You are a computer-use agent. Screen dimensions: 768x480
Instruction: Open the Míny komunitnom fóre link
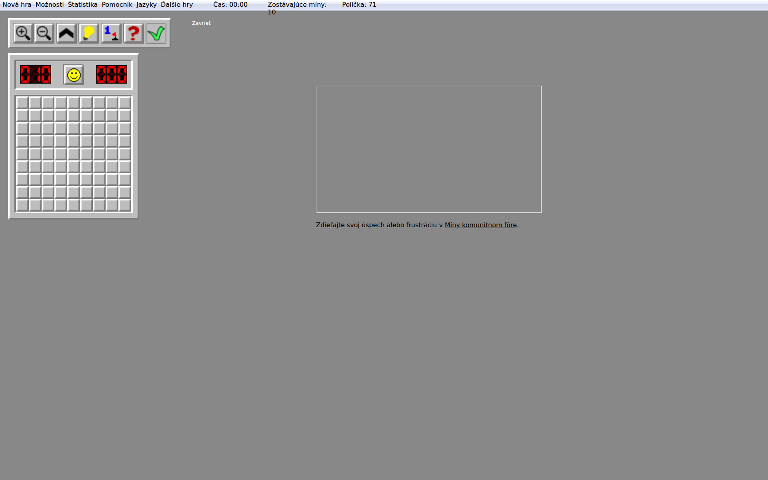pos(480,225)
